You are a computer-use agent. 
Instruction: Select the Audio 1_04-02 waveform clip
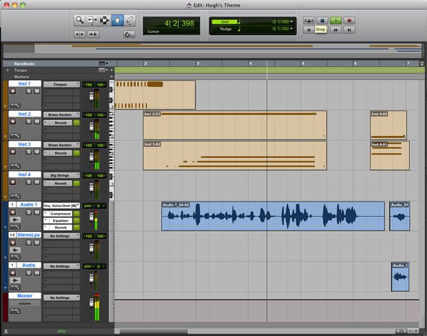273,217
